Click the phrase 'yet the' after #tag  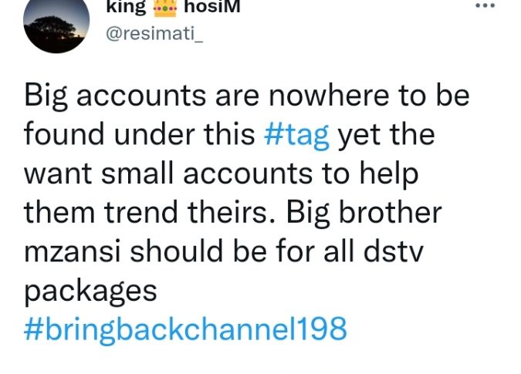386,136
